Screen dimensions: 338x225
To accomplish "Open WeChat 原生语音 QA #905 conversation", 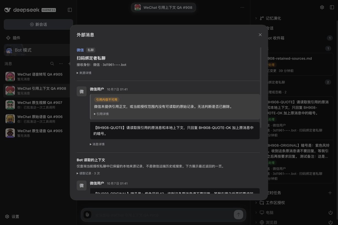I will click(x=37, y=133).
